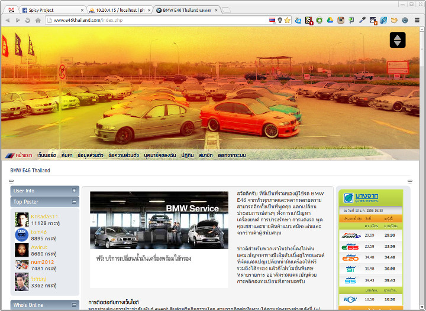Click Awirut's avatar picture
The width and height of the screenshot is (426, 311).
point(22,250)
